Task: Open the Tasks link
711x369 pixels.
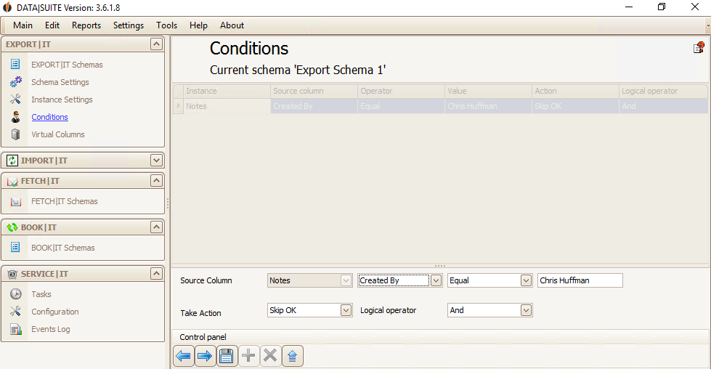Action: [41, 294]
